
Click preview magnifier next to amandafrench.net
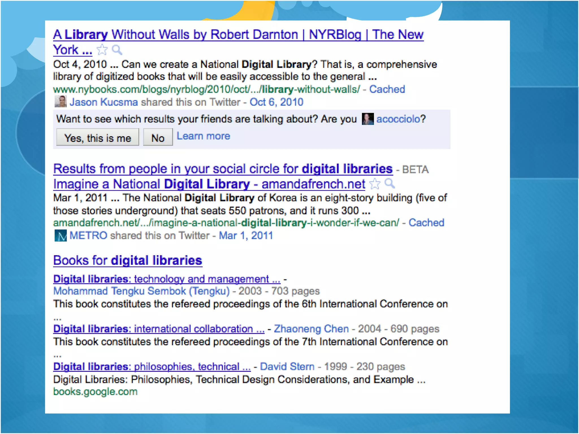[x=390, y=184]
